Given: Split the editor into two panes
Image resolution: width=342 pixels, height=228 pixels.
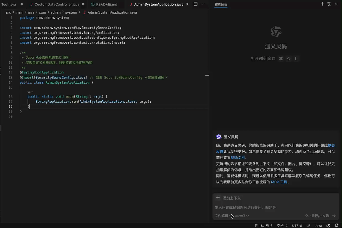Looking at the screenshot, I should tap(195, 4).
